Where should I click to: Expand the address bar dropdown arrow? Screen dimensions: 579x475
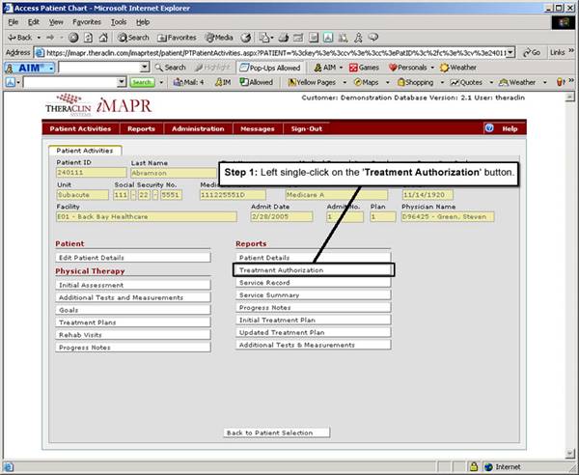tap(510, 52)
